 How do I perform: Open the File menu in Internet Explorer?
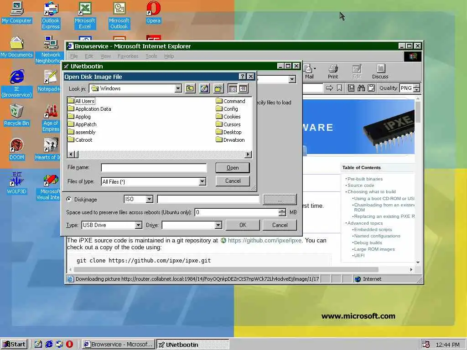[74, 56]
